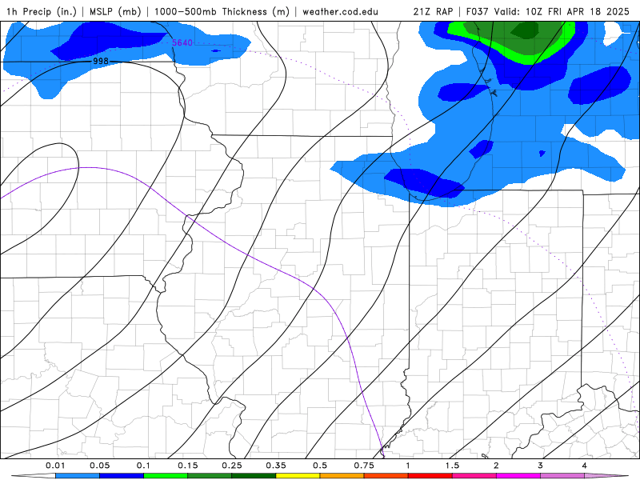Screen dimensions: 640x480
Task: Click the light blue 0.01–0.05 legend swatch
Action: [78, 476]
